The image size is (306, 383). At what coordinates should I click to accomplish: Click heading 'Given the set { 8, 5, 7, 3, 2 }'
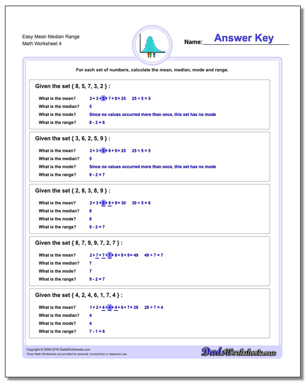72,86
